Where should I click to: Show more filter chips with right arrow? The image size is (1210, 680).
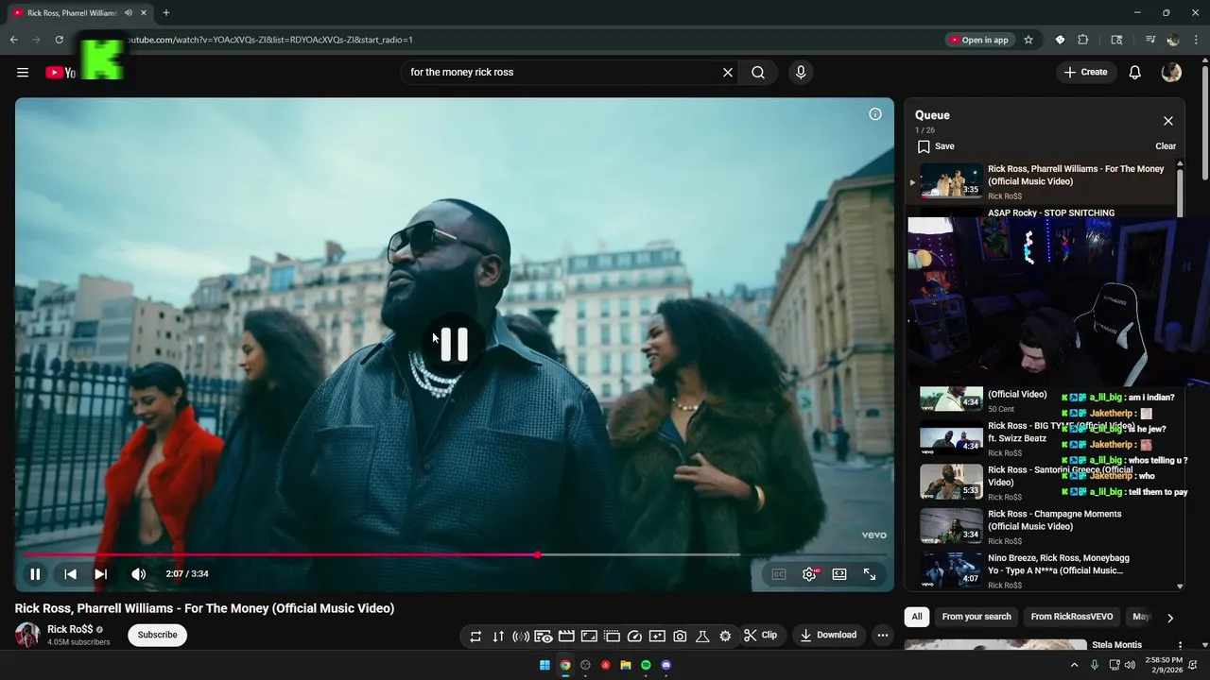[1170, 618]
